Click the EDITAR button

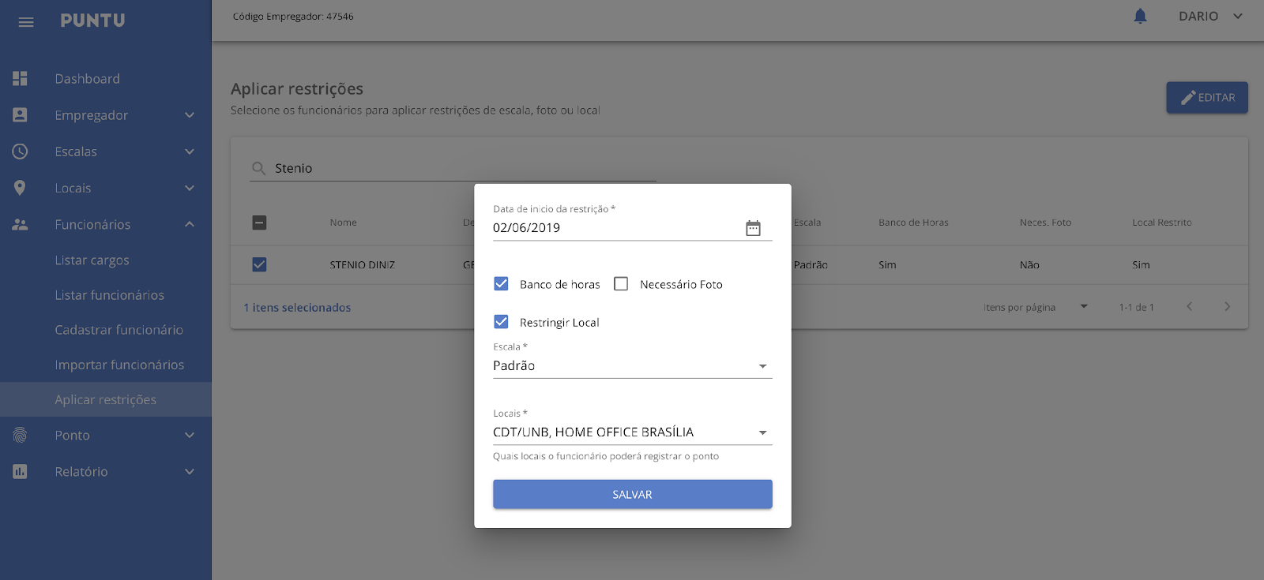click(x=1206, y=98)
